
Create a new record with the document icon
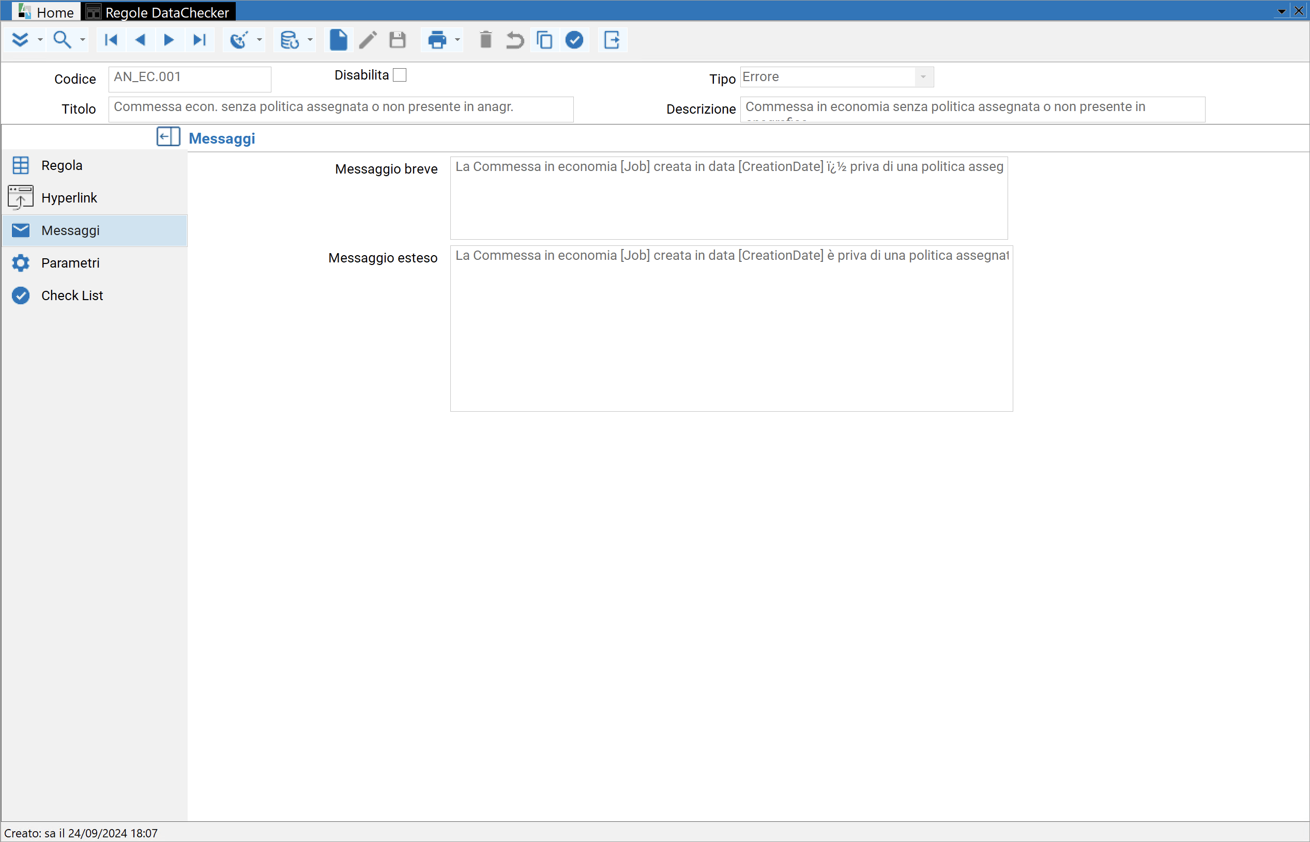(x=339, y=40)
